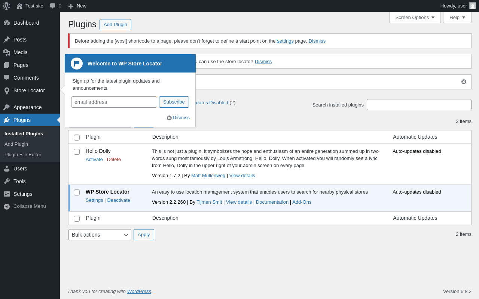
Task: Focus the Search installed plugins field
Action: point(419,105)
